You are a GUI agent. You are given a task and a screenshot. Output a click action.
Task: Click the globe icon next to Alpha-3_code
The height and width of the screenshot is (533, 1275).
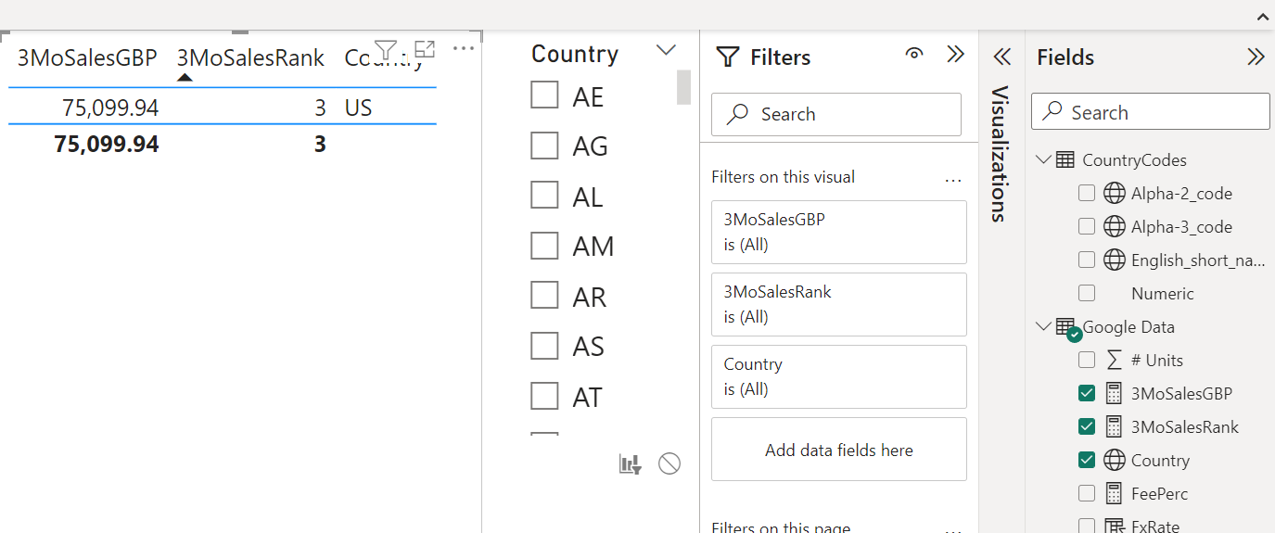1114,226
